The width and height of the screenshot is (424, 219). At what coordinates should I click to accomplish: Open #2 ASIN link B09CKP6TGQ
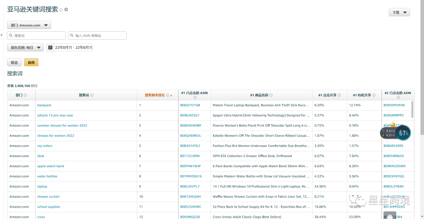394,176
